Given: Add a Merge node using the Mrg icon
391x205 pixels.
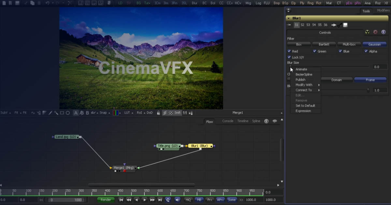Looking at the screenshot, I should tap(248, 3).
